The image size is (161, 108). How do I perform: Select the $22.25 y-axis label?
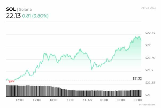[150, 33]
